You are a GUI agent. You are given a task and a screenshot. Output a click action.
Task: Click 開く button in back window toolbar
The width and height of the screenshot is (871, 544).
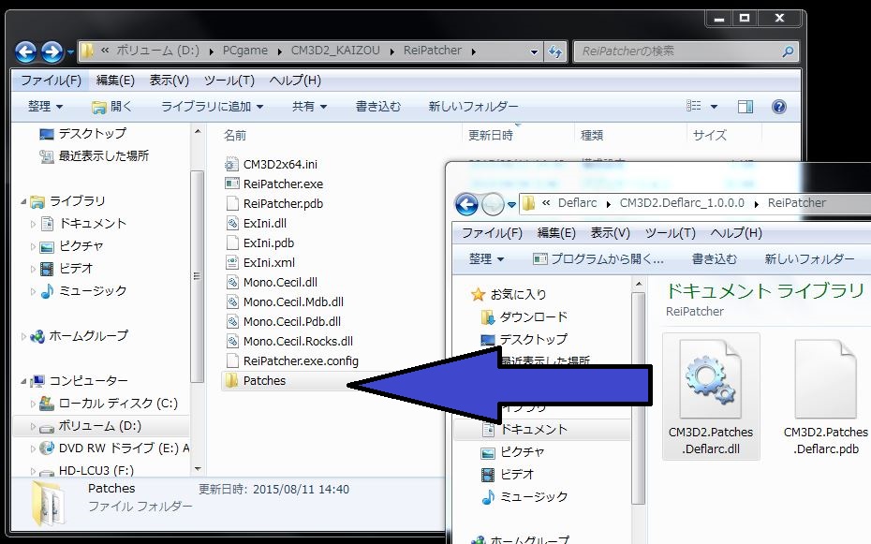click(x=111, y=107)
